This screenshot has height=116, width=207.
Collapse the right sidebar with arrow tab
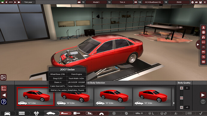click(x=198, y=45)
